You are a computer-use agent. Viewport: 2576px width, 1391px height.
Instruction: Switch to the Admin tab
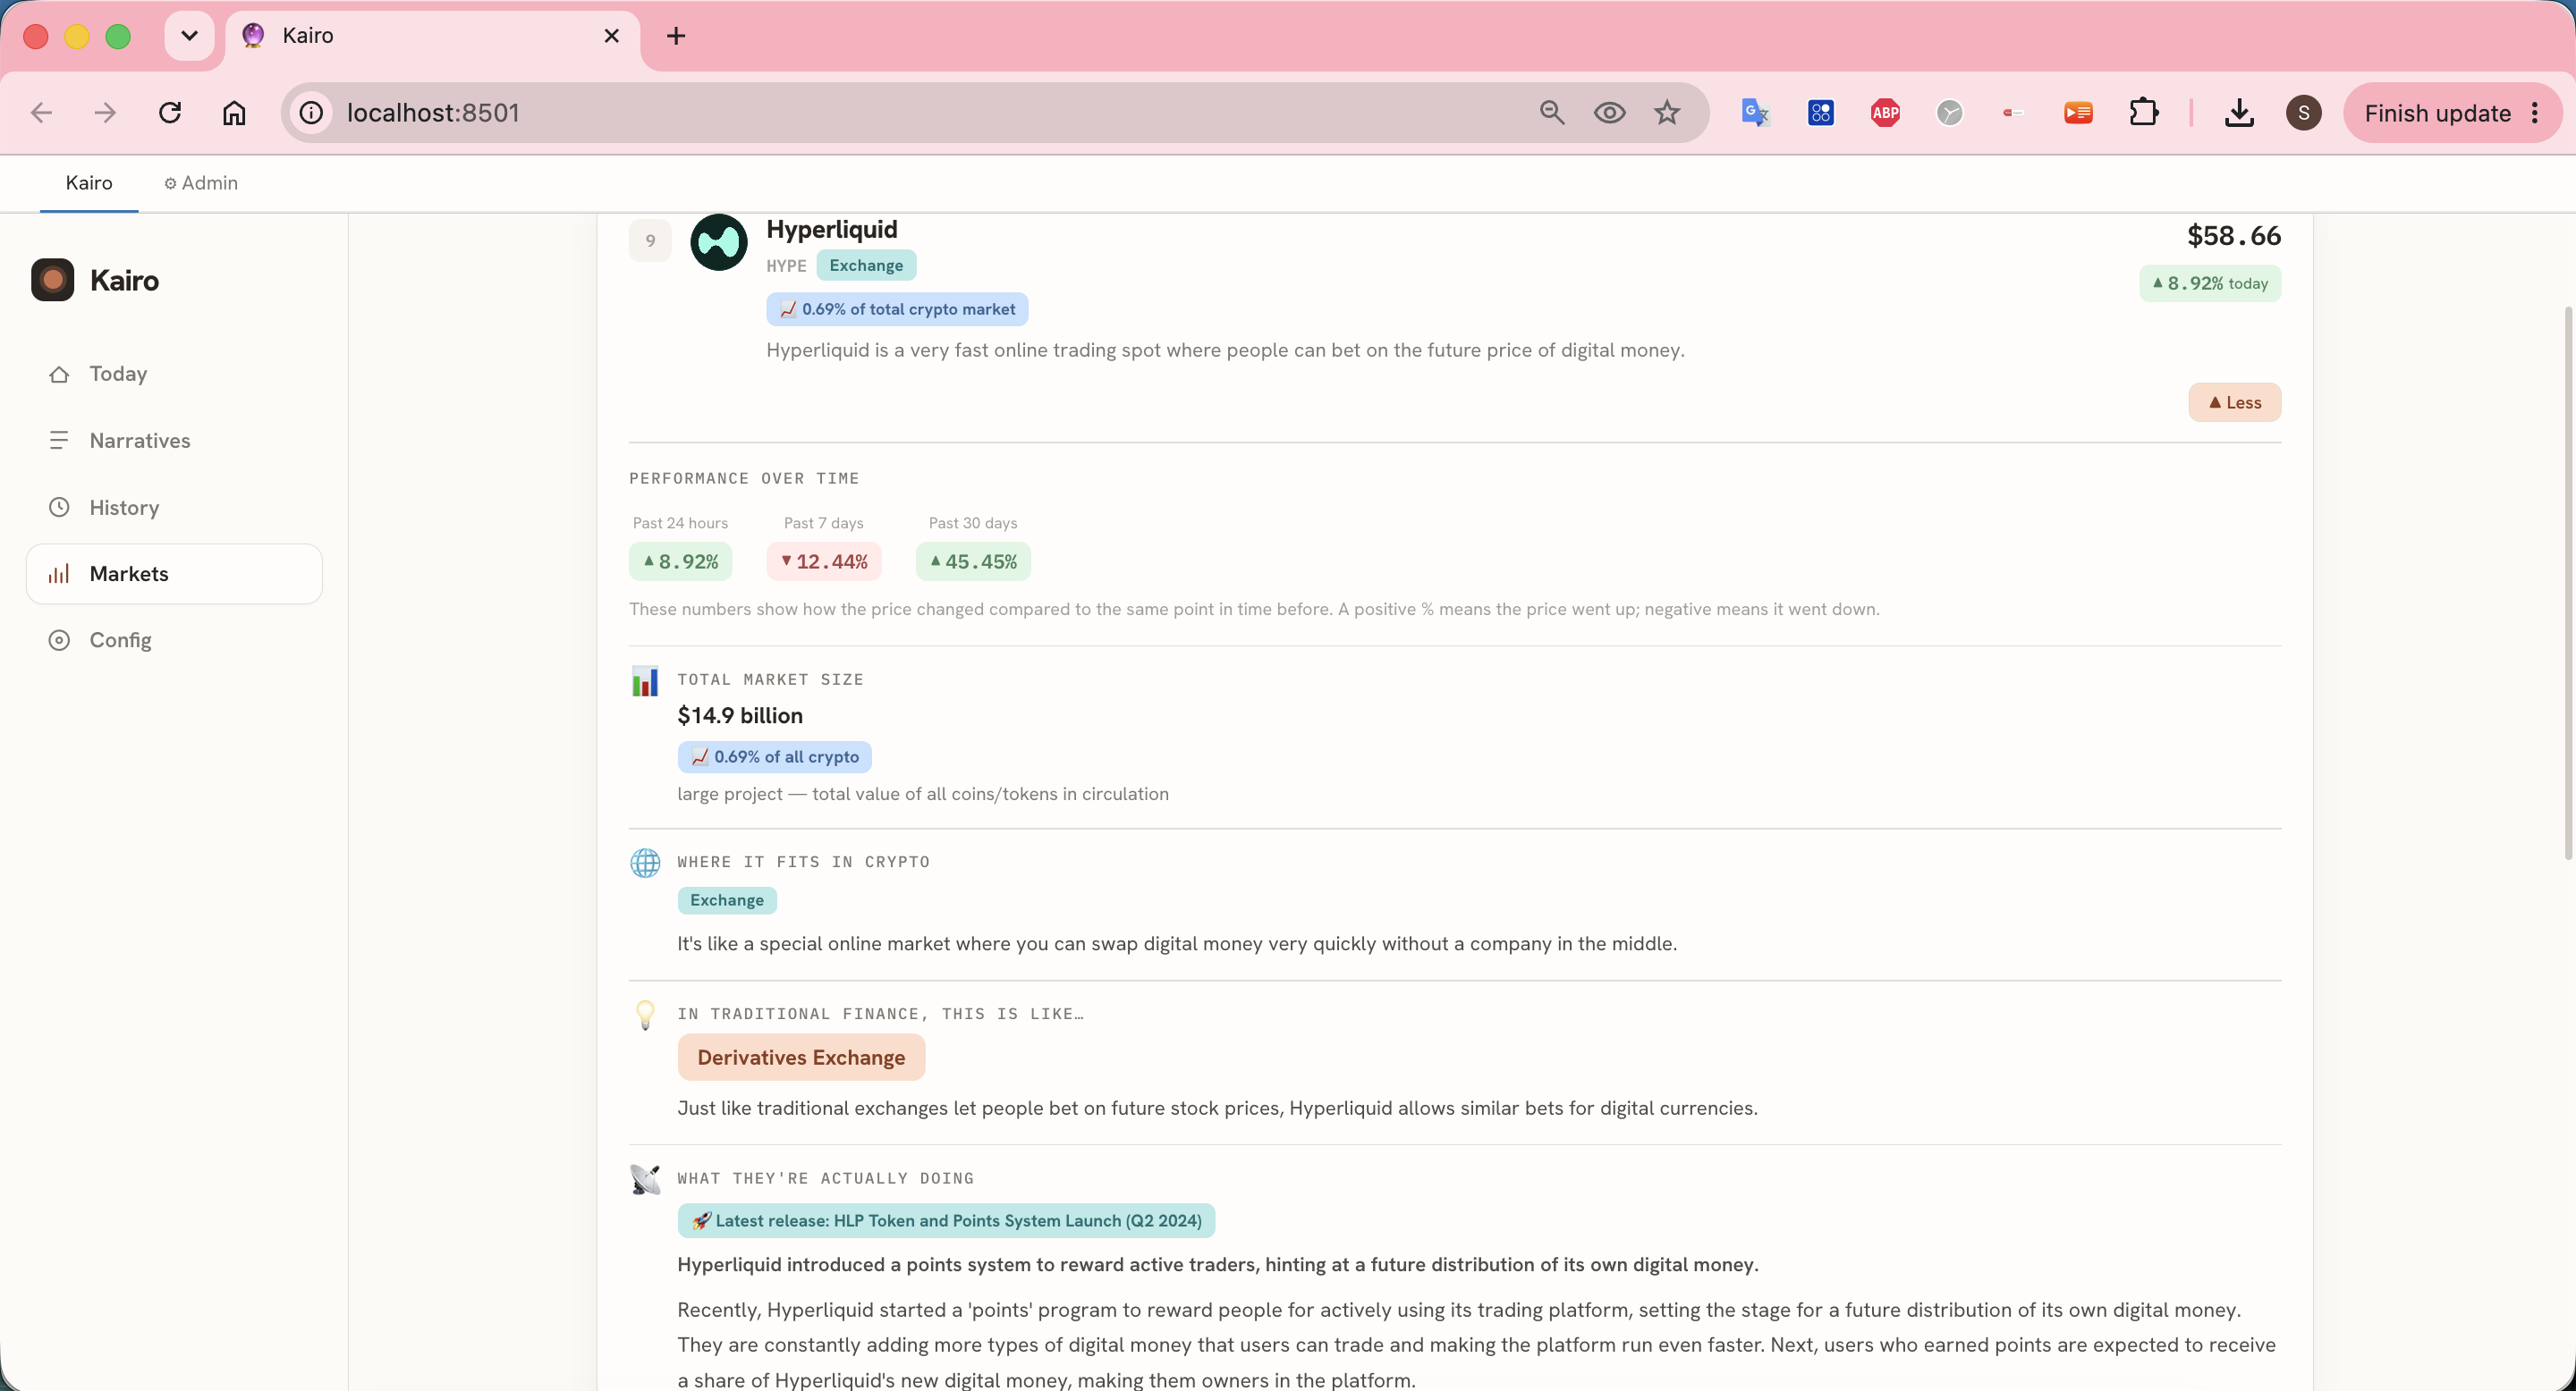click(201, 183)
